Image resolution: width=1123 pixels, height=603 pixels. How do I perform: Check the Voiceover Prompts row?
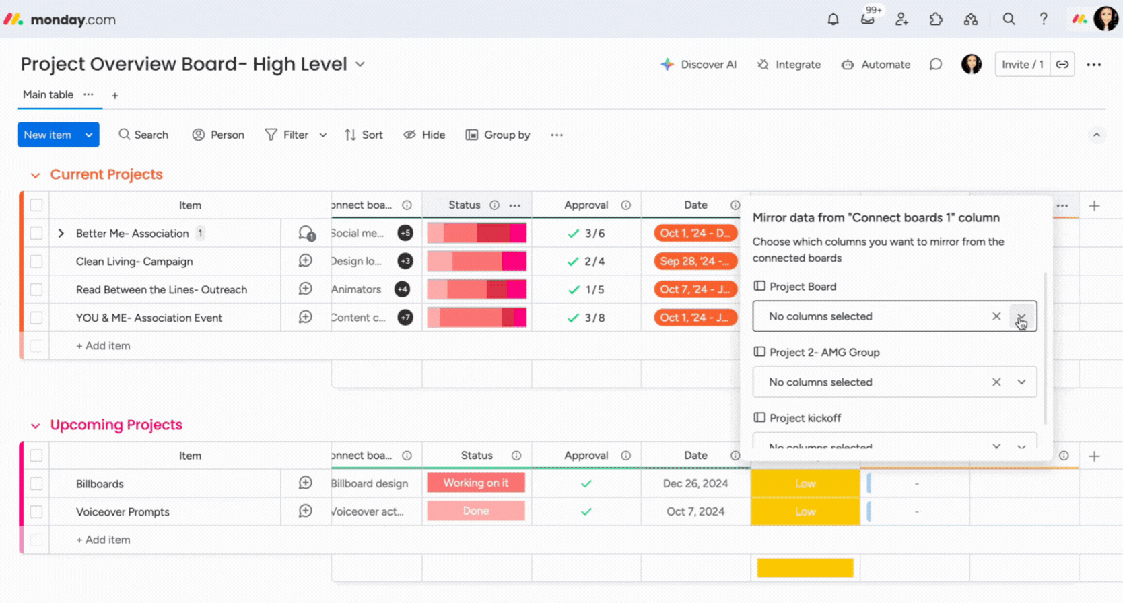(36, 512)
